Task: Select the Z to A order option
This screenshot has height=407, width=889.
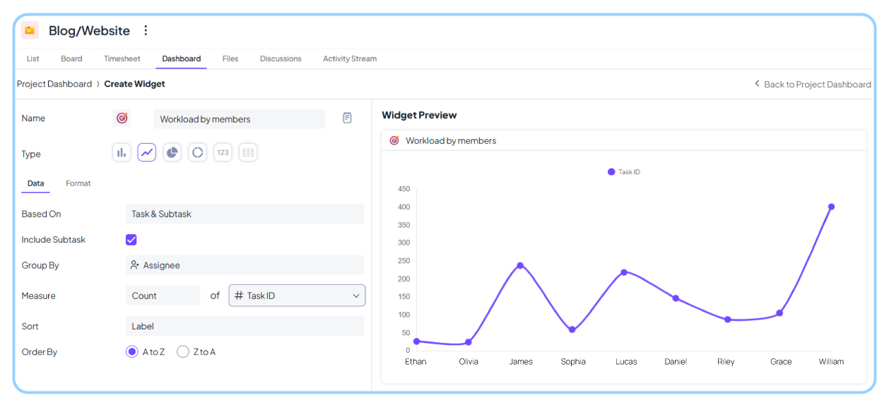Action: point(183,351)
